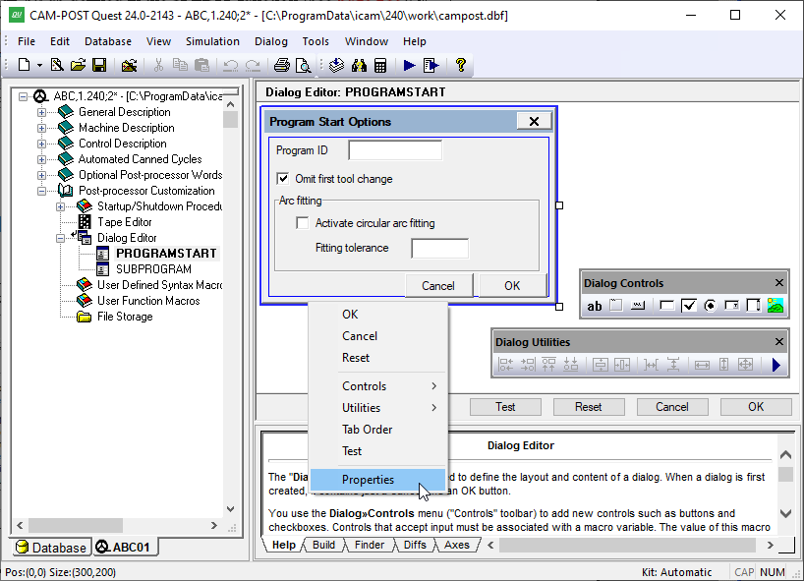The width and height of the screenshot is (804, 581).
Task: Switch to the Finder tab
Action: (370, 545)
